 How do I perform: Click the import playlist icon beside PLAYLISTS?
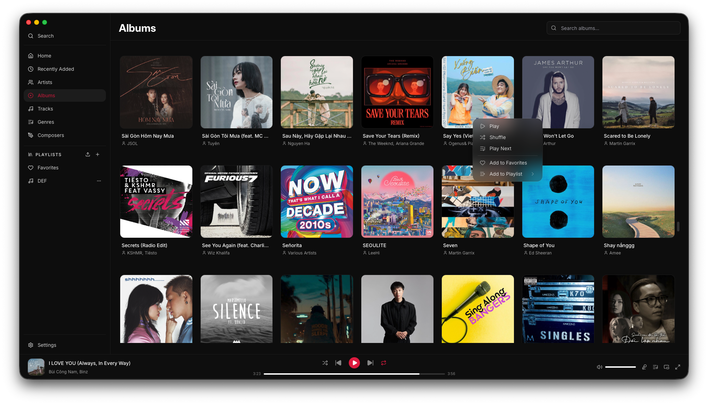coord(88,154)
